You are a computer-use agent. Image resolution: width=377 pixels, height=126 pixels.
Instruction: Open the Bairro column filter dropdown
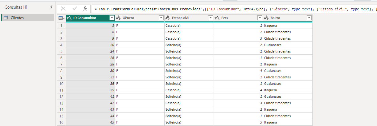pyautogui.click(x=309, y=18)
